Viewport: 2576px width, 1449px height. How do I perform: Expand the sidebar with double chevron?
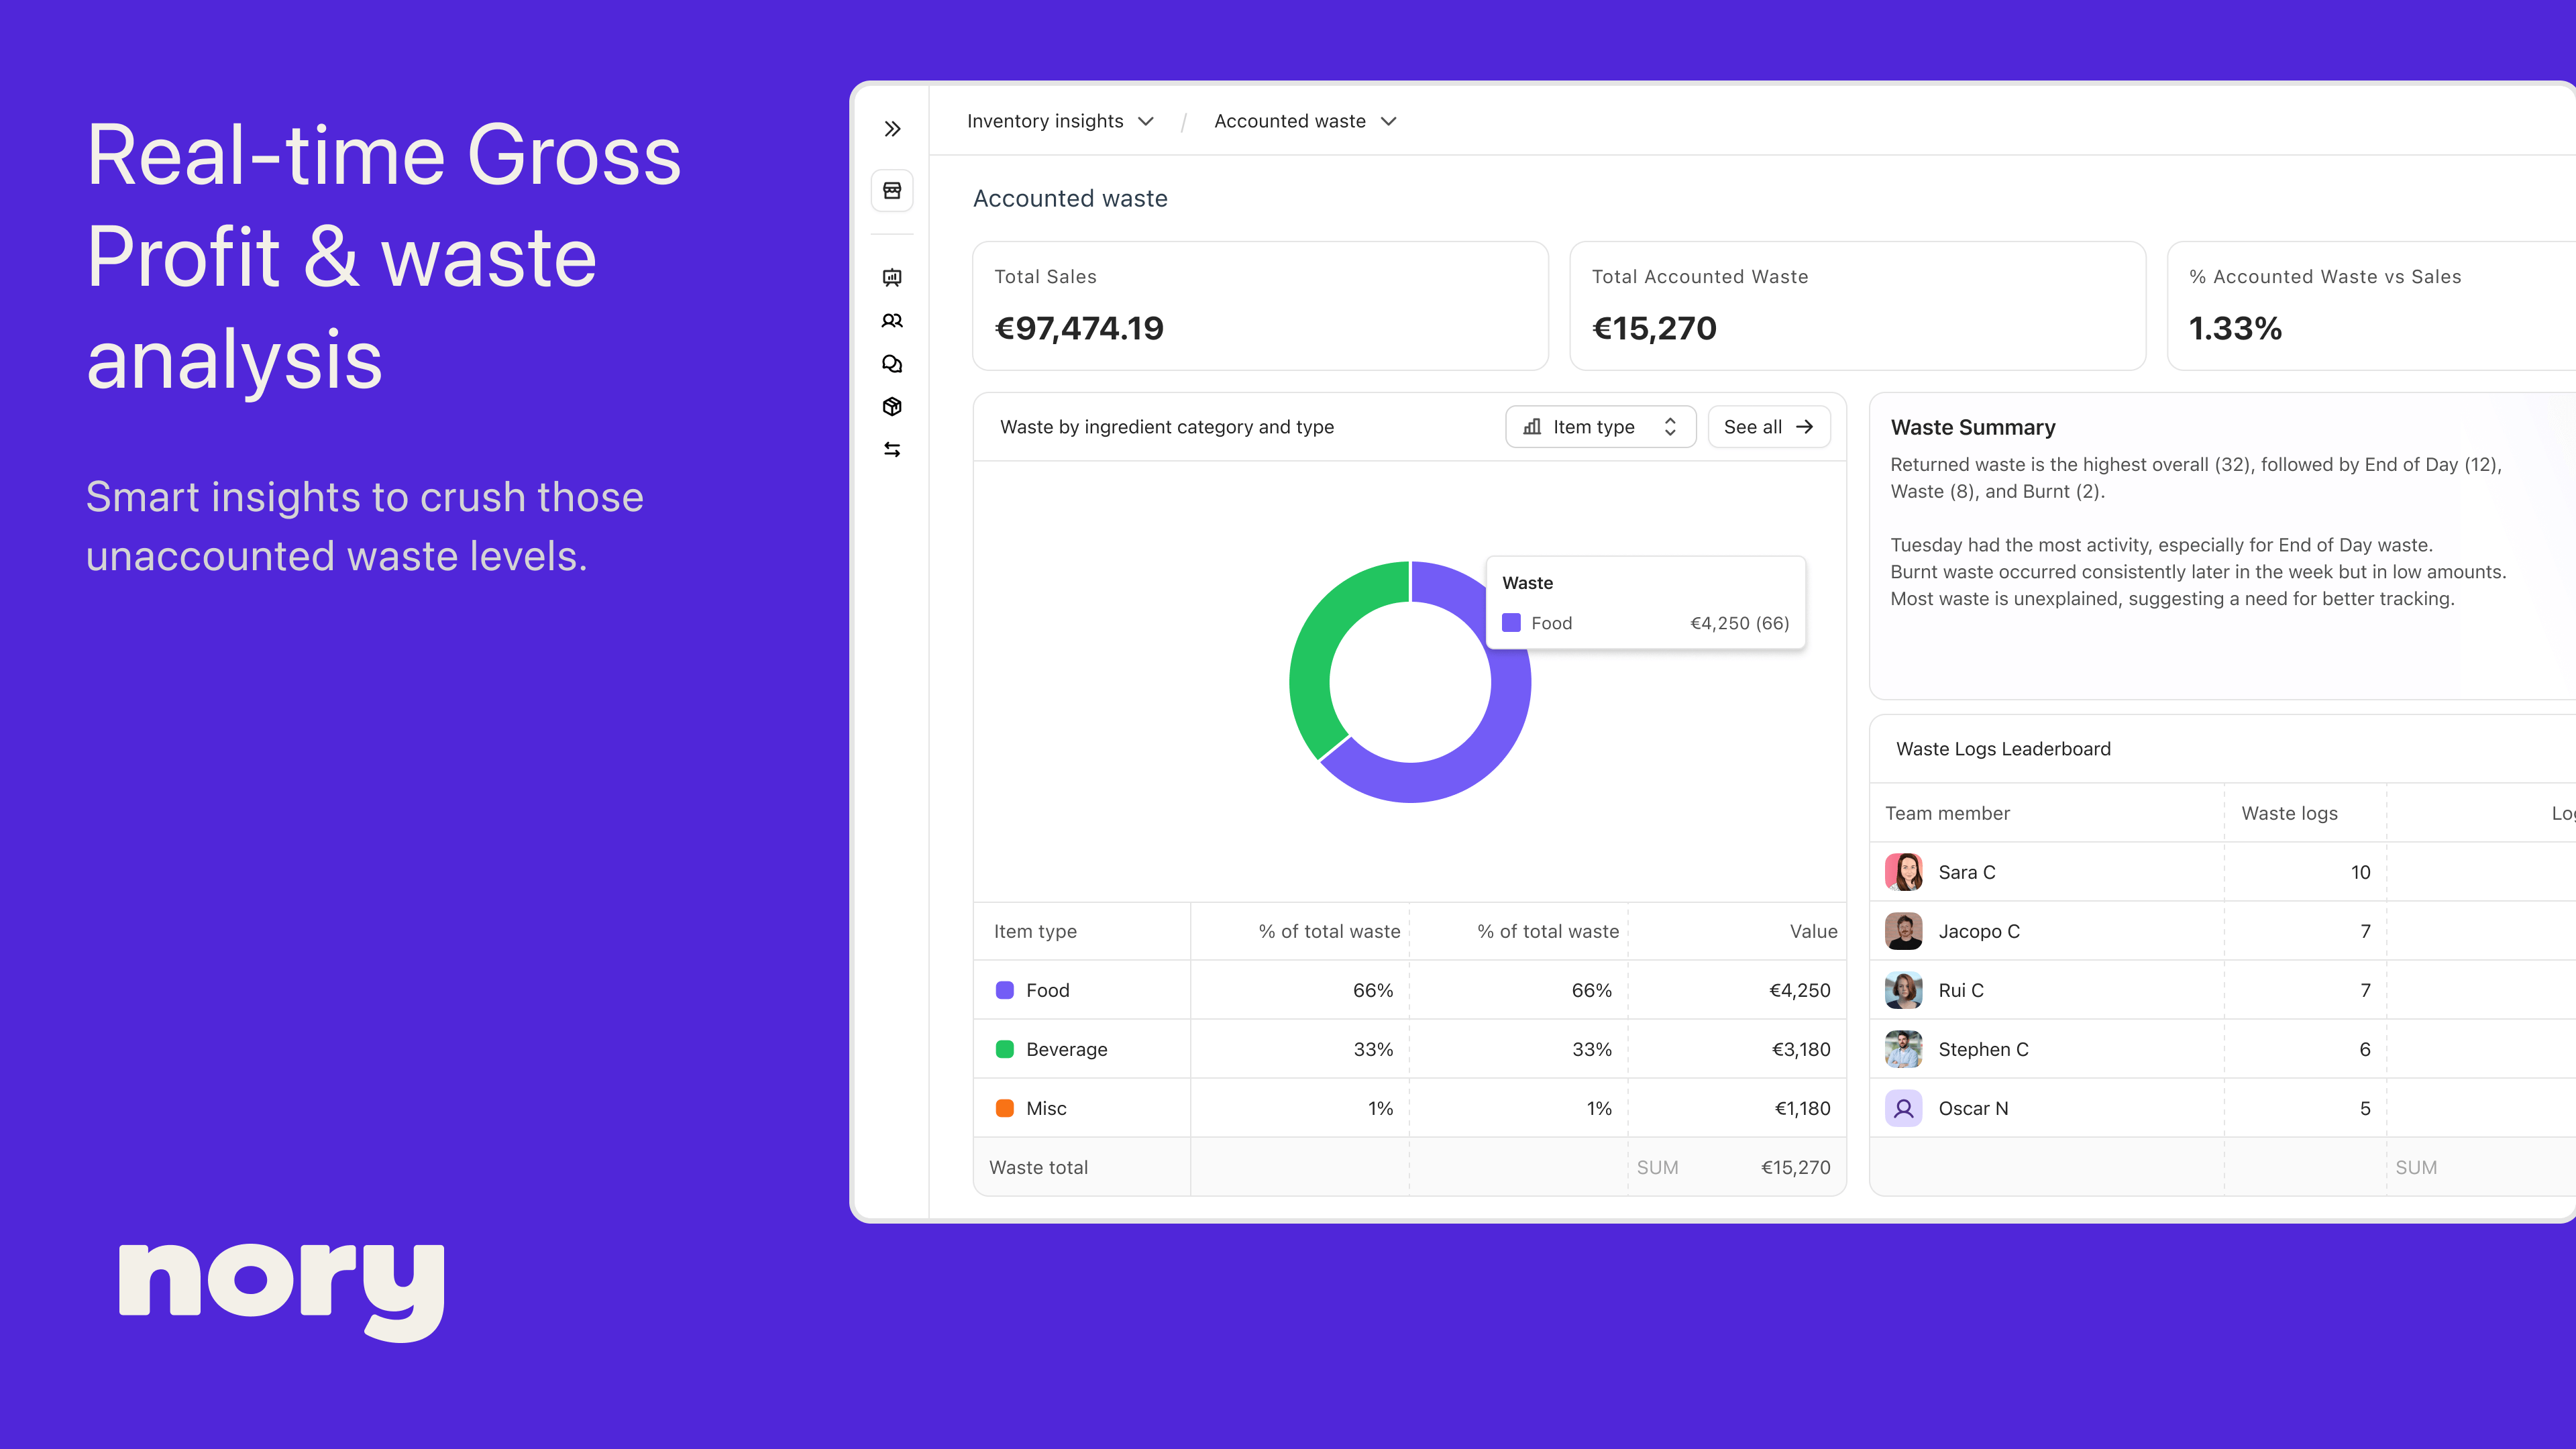(x=892, y=129)
